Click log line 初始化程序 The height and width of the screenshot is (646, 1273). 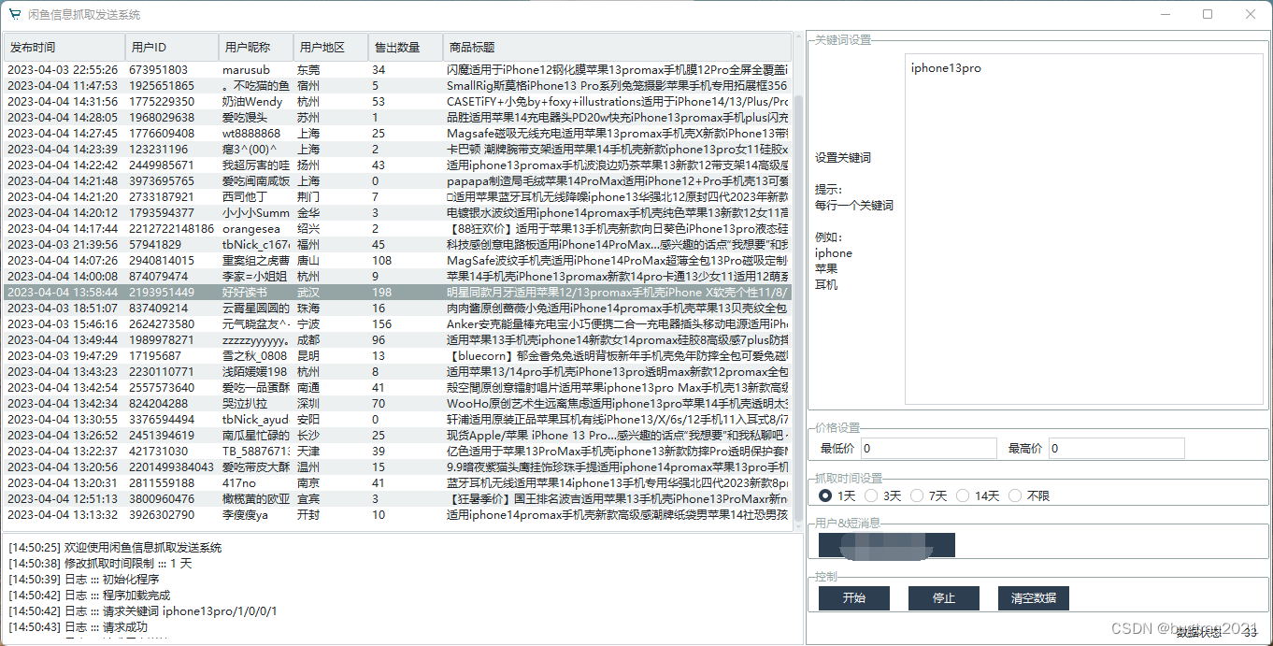pos(84,580)
